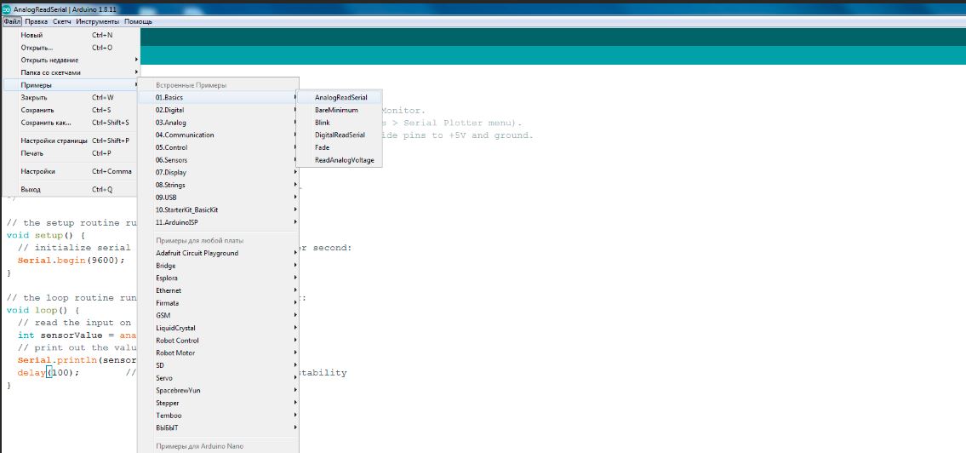
Task: Choose Печать from the file menu
Action: pyautogui.click(x=71, y=153)
